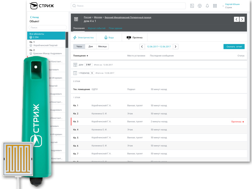Open the Кв. 1 row in table

(159, 106)
